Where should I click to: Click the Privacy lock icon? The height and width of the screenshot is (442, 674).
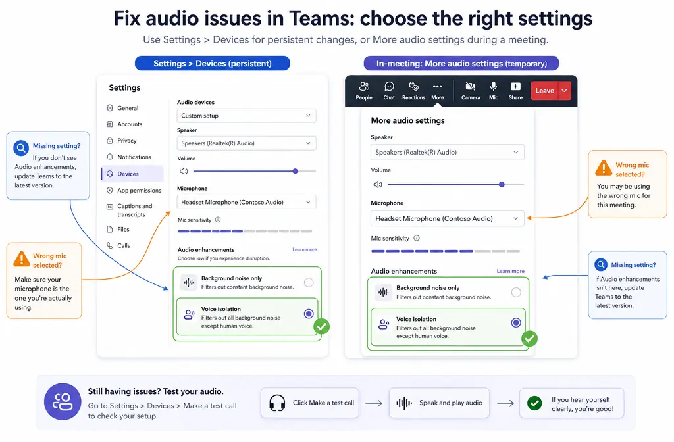pos(110,141)
